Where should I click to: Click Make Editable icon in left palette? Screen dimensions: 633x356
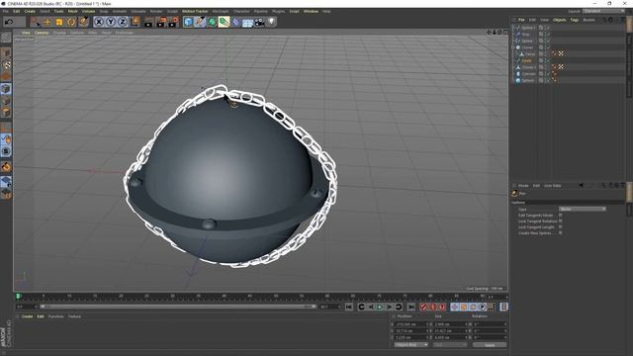pos(6,38)
